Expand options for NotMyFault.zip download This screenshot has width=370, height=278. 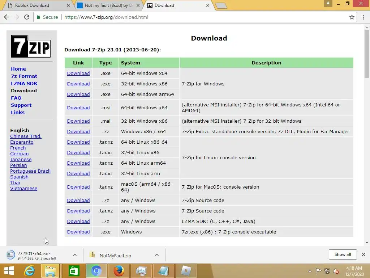pyautogui.click(x=157, y=254)
